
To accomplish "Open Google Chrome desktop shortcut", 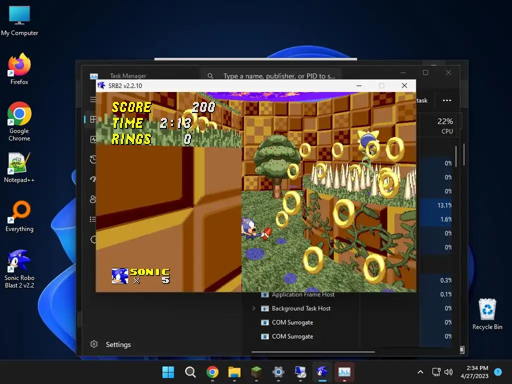I will (x=19, y=121).
